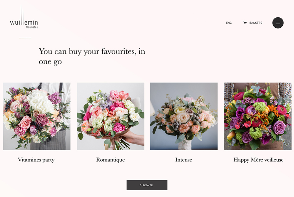View the Intense bouquet picture

pos(184,116)
